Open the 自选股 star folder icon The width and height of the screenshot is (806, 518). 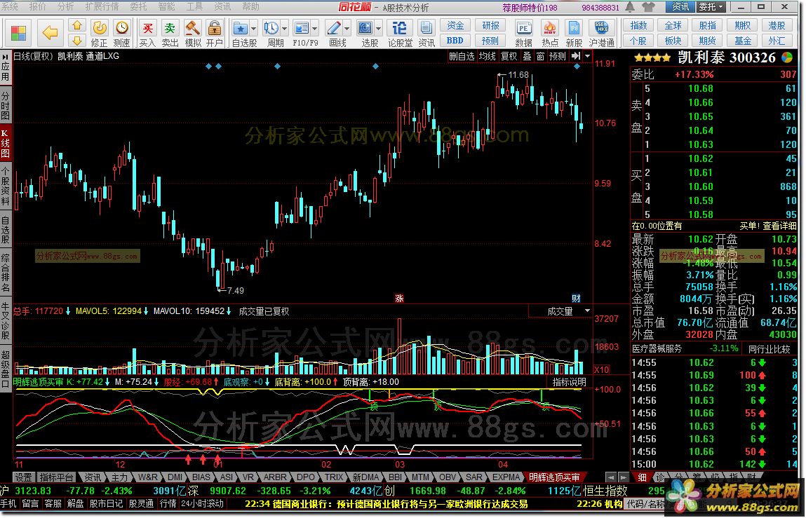pyautogui.click(x=239, y=28)
